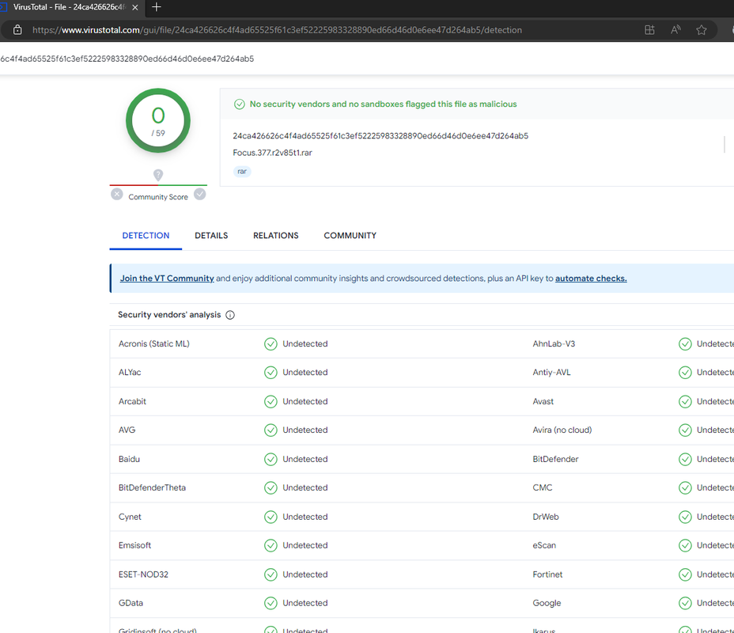The width and height of the screenshot is (734, 633).
Task: Select the Avira (no cloud) vendor name
Action: click(x=562, y=430)
